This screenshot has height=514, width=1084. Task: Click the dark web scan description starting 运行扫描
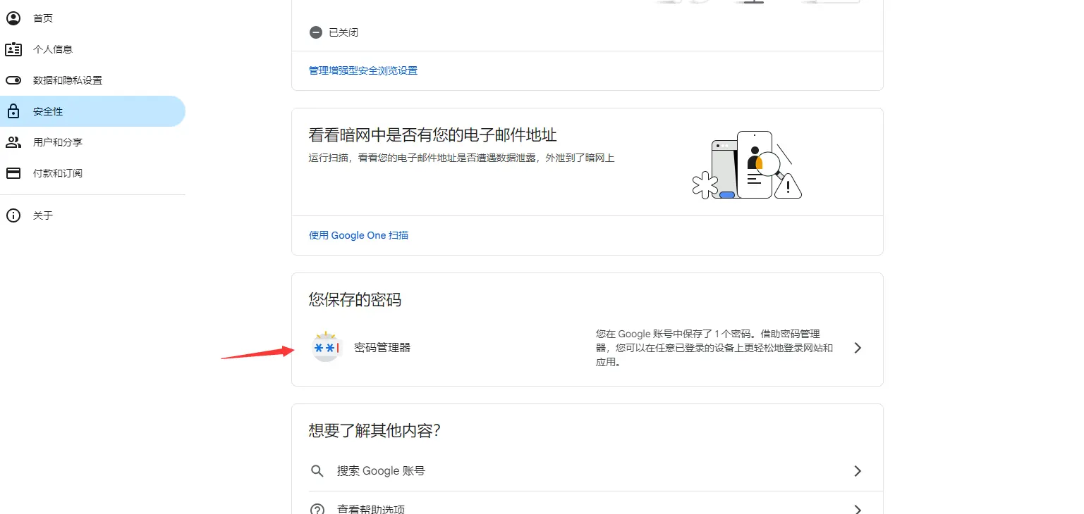point(462,158)
